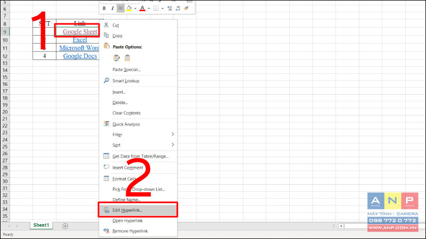Click the Decrease Decimal icon
426x239 pixels.
click(x=178, y=8)
